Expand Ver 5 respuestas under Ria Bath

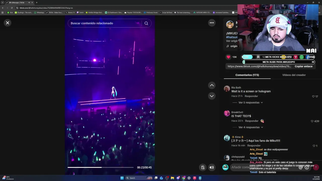tap(251, 103)
